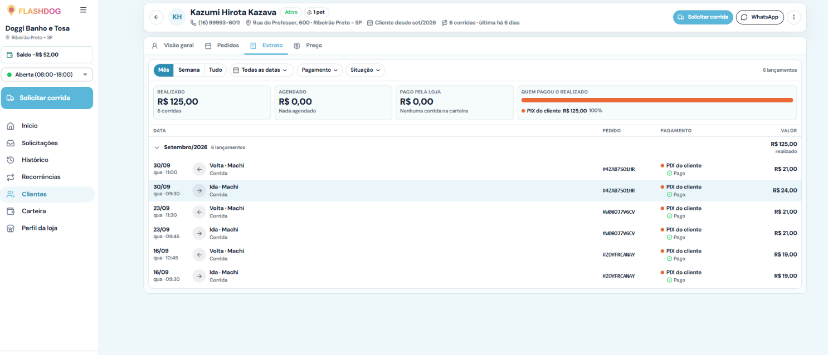The image size is (828, 355).
Task: Click the Início home icon
Action: tap(11, 126)
